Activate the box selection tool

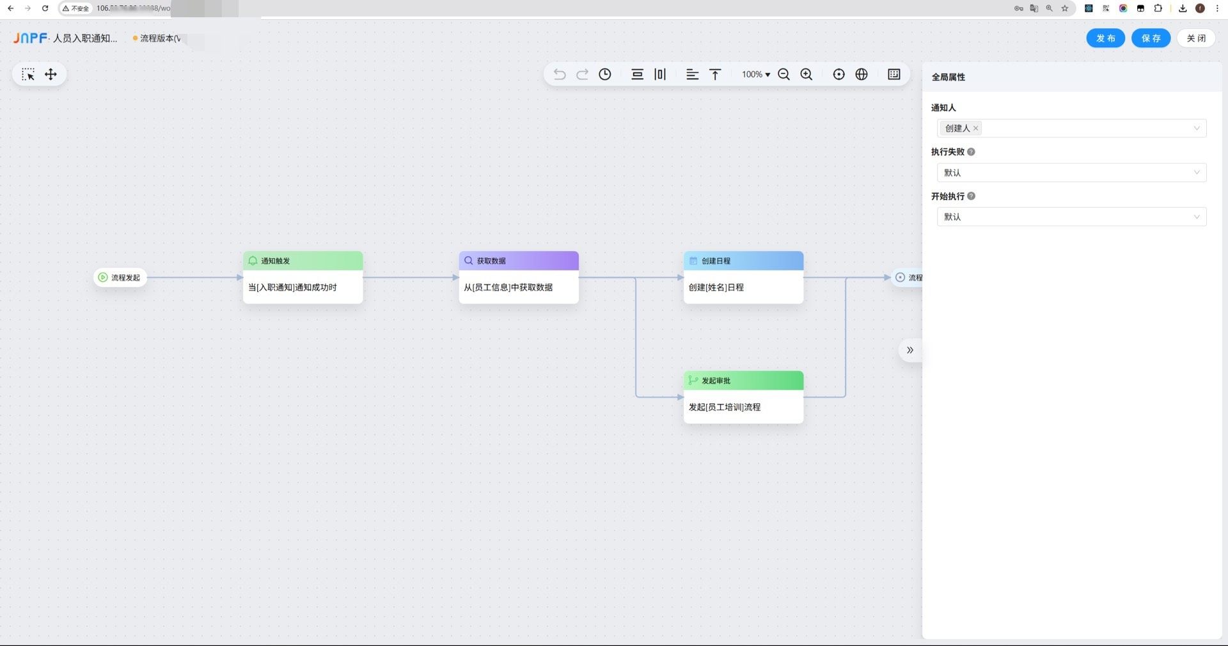[x=28, y=75]
